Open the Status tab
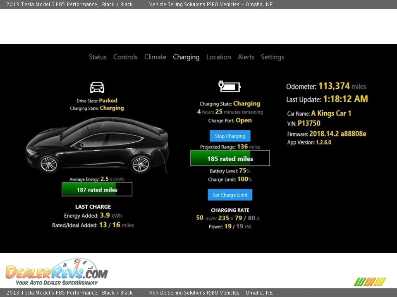Screen dimensions: 397x297 [x=98, y=57]
